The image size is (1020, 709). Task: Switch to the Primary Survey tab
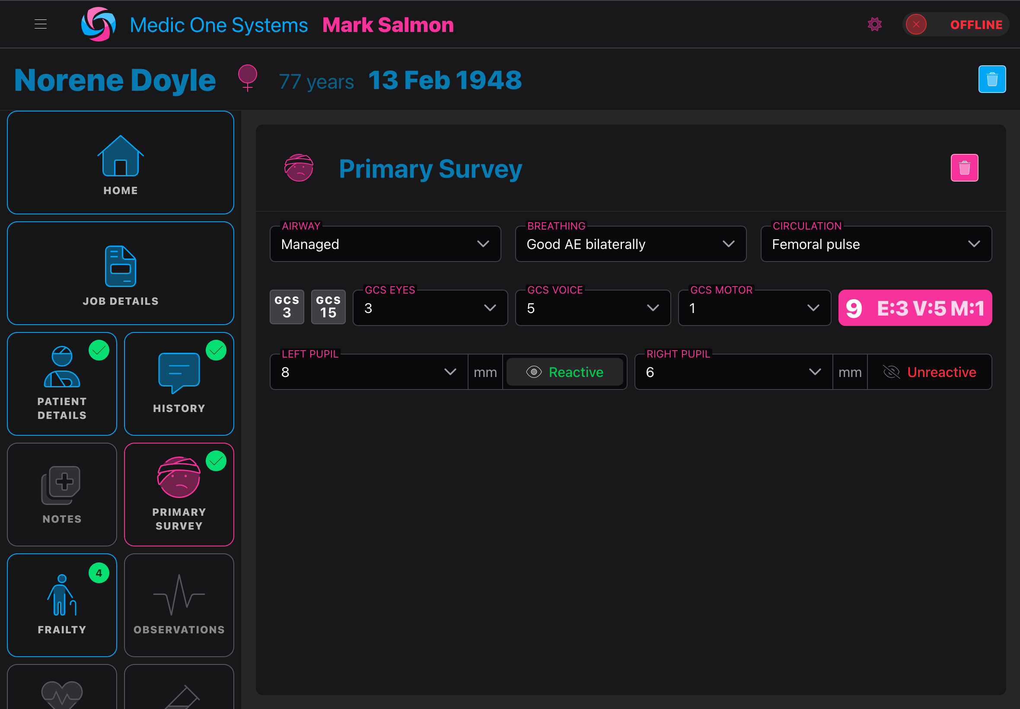(x=178, y=494)
